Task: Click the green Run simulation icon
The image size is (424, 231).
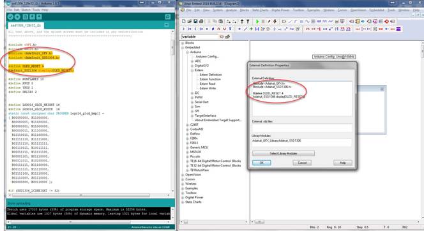Action: pos(257,21)
